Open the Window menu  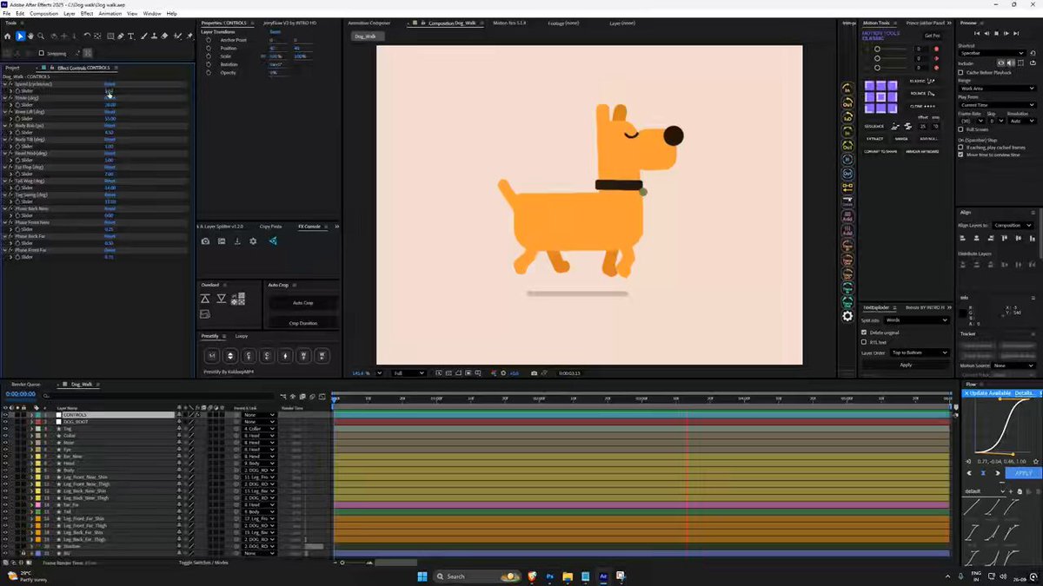(x=152, y=14)
